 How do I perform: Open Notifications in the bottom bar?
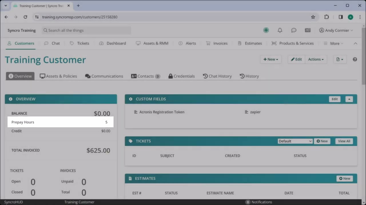click(x=259, y=202)
